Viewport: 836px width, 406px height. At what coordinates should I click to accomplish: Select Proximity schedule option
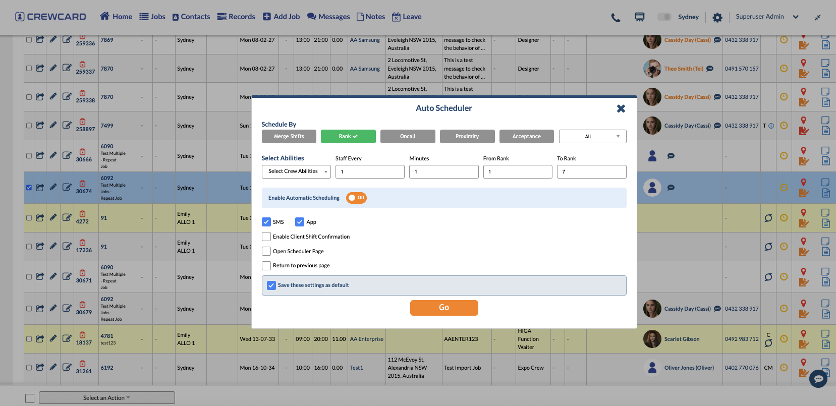(467, 136)
